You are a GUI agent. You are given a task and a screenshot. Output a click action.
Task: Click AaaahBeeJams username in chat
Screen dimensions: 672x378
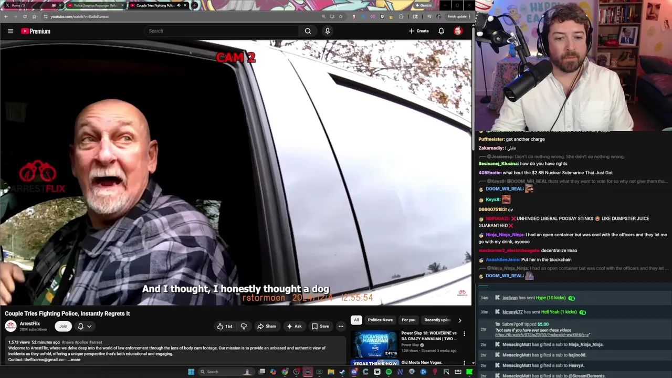[503, 259]
